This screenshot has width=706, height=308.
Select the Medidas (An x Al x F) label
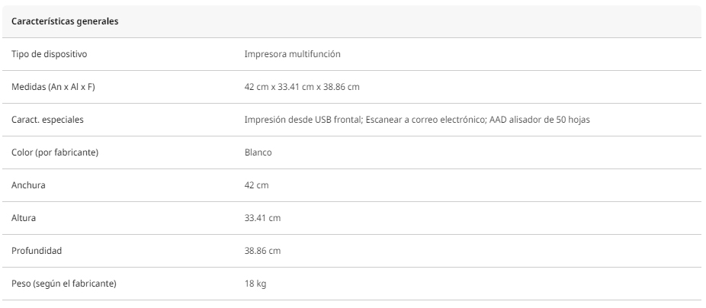tap(53, 87)
